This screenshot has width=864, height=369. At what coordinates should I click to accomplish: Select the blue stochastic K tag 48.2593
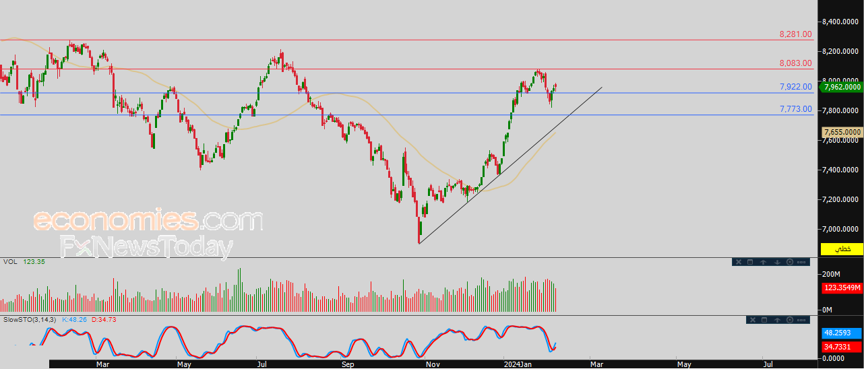tap(842, 333)
